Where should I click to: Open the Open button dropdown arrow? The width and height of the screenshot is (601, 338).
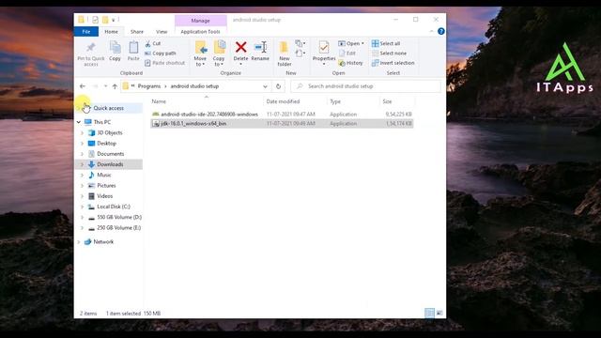[362, 44]
